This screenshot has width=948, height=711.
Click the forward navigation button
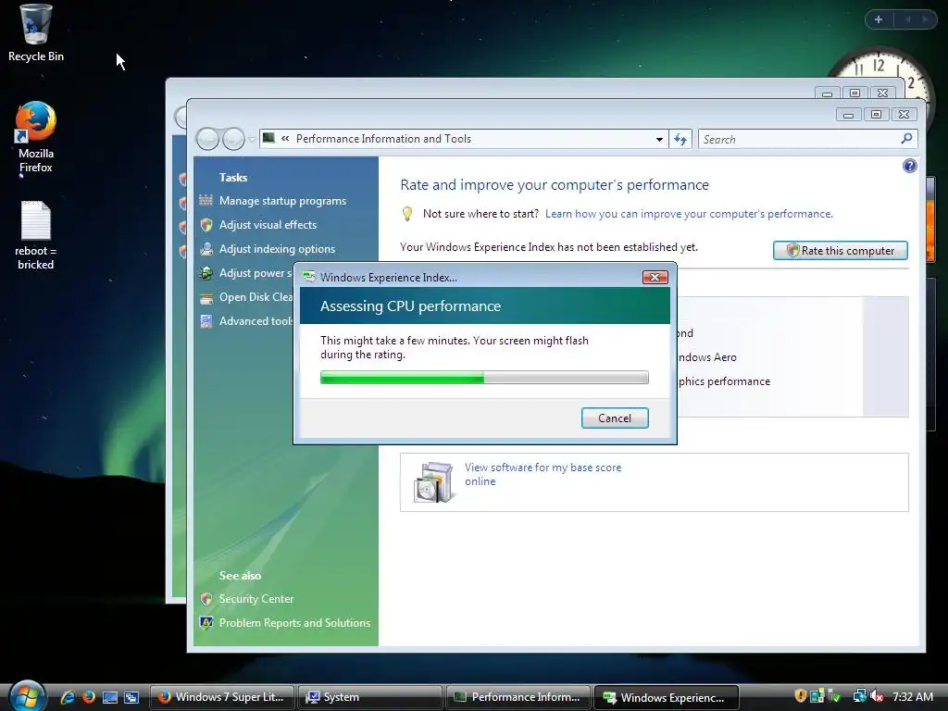point(233,139)
